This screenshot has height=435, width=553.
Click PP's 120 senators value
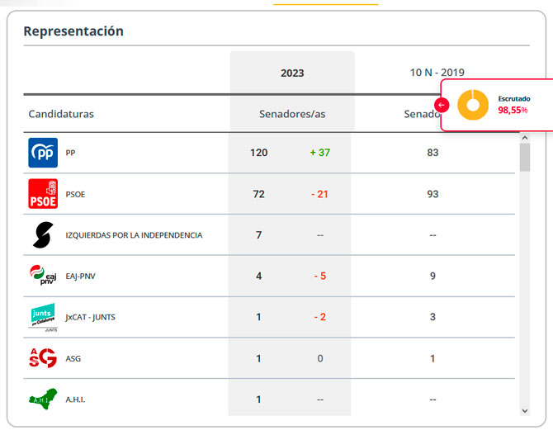coord(259,153)
